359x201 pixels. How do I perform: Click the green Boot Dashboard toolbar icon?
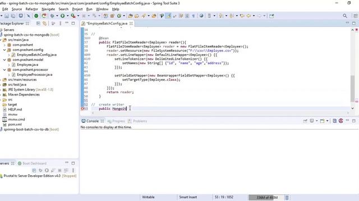[x=36, y=16]
